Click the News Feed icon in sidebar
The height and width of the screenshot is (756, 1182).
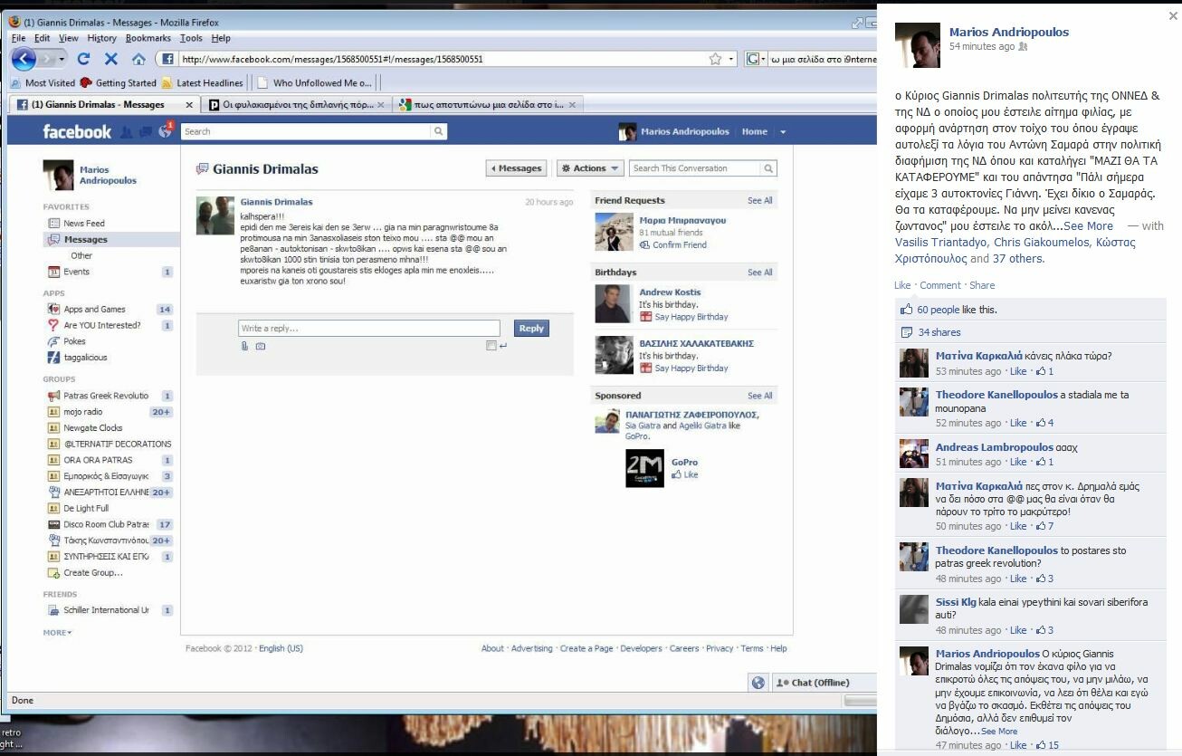click(52, 224)
